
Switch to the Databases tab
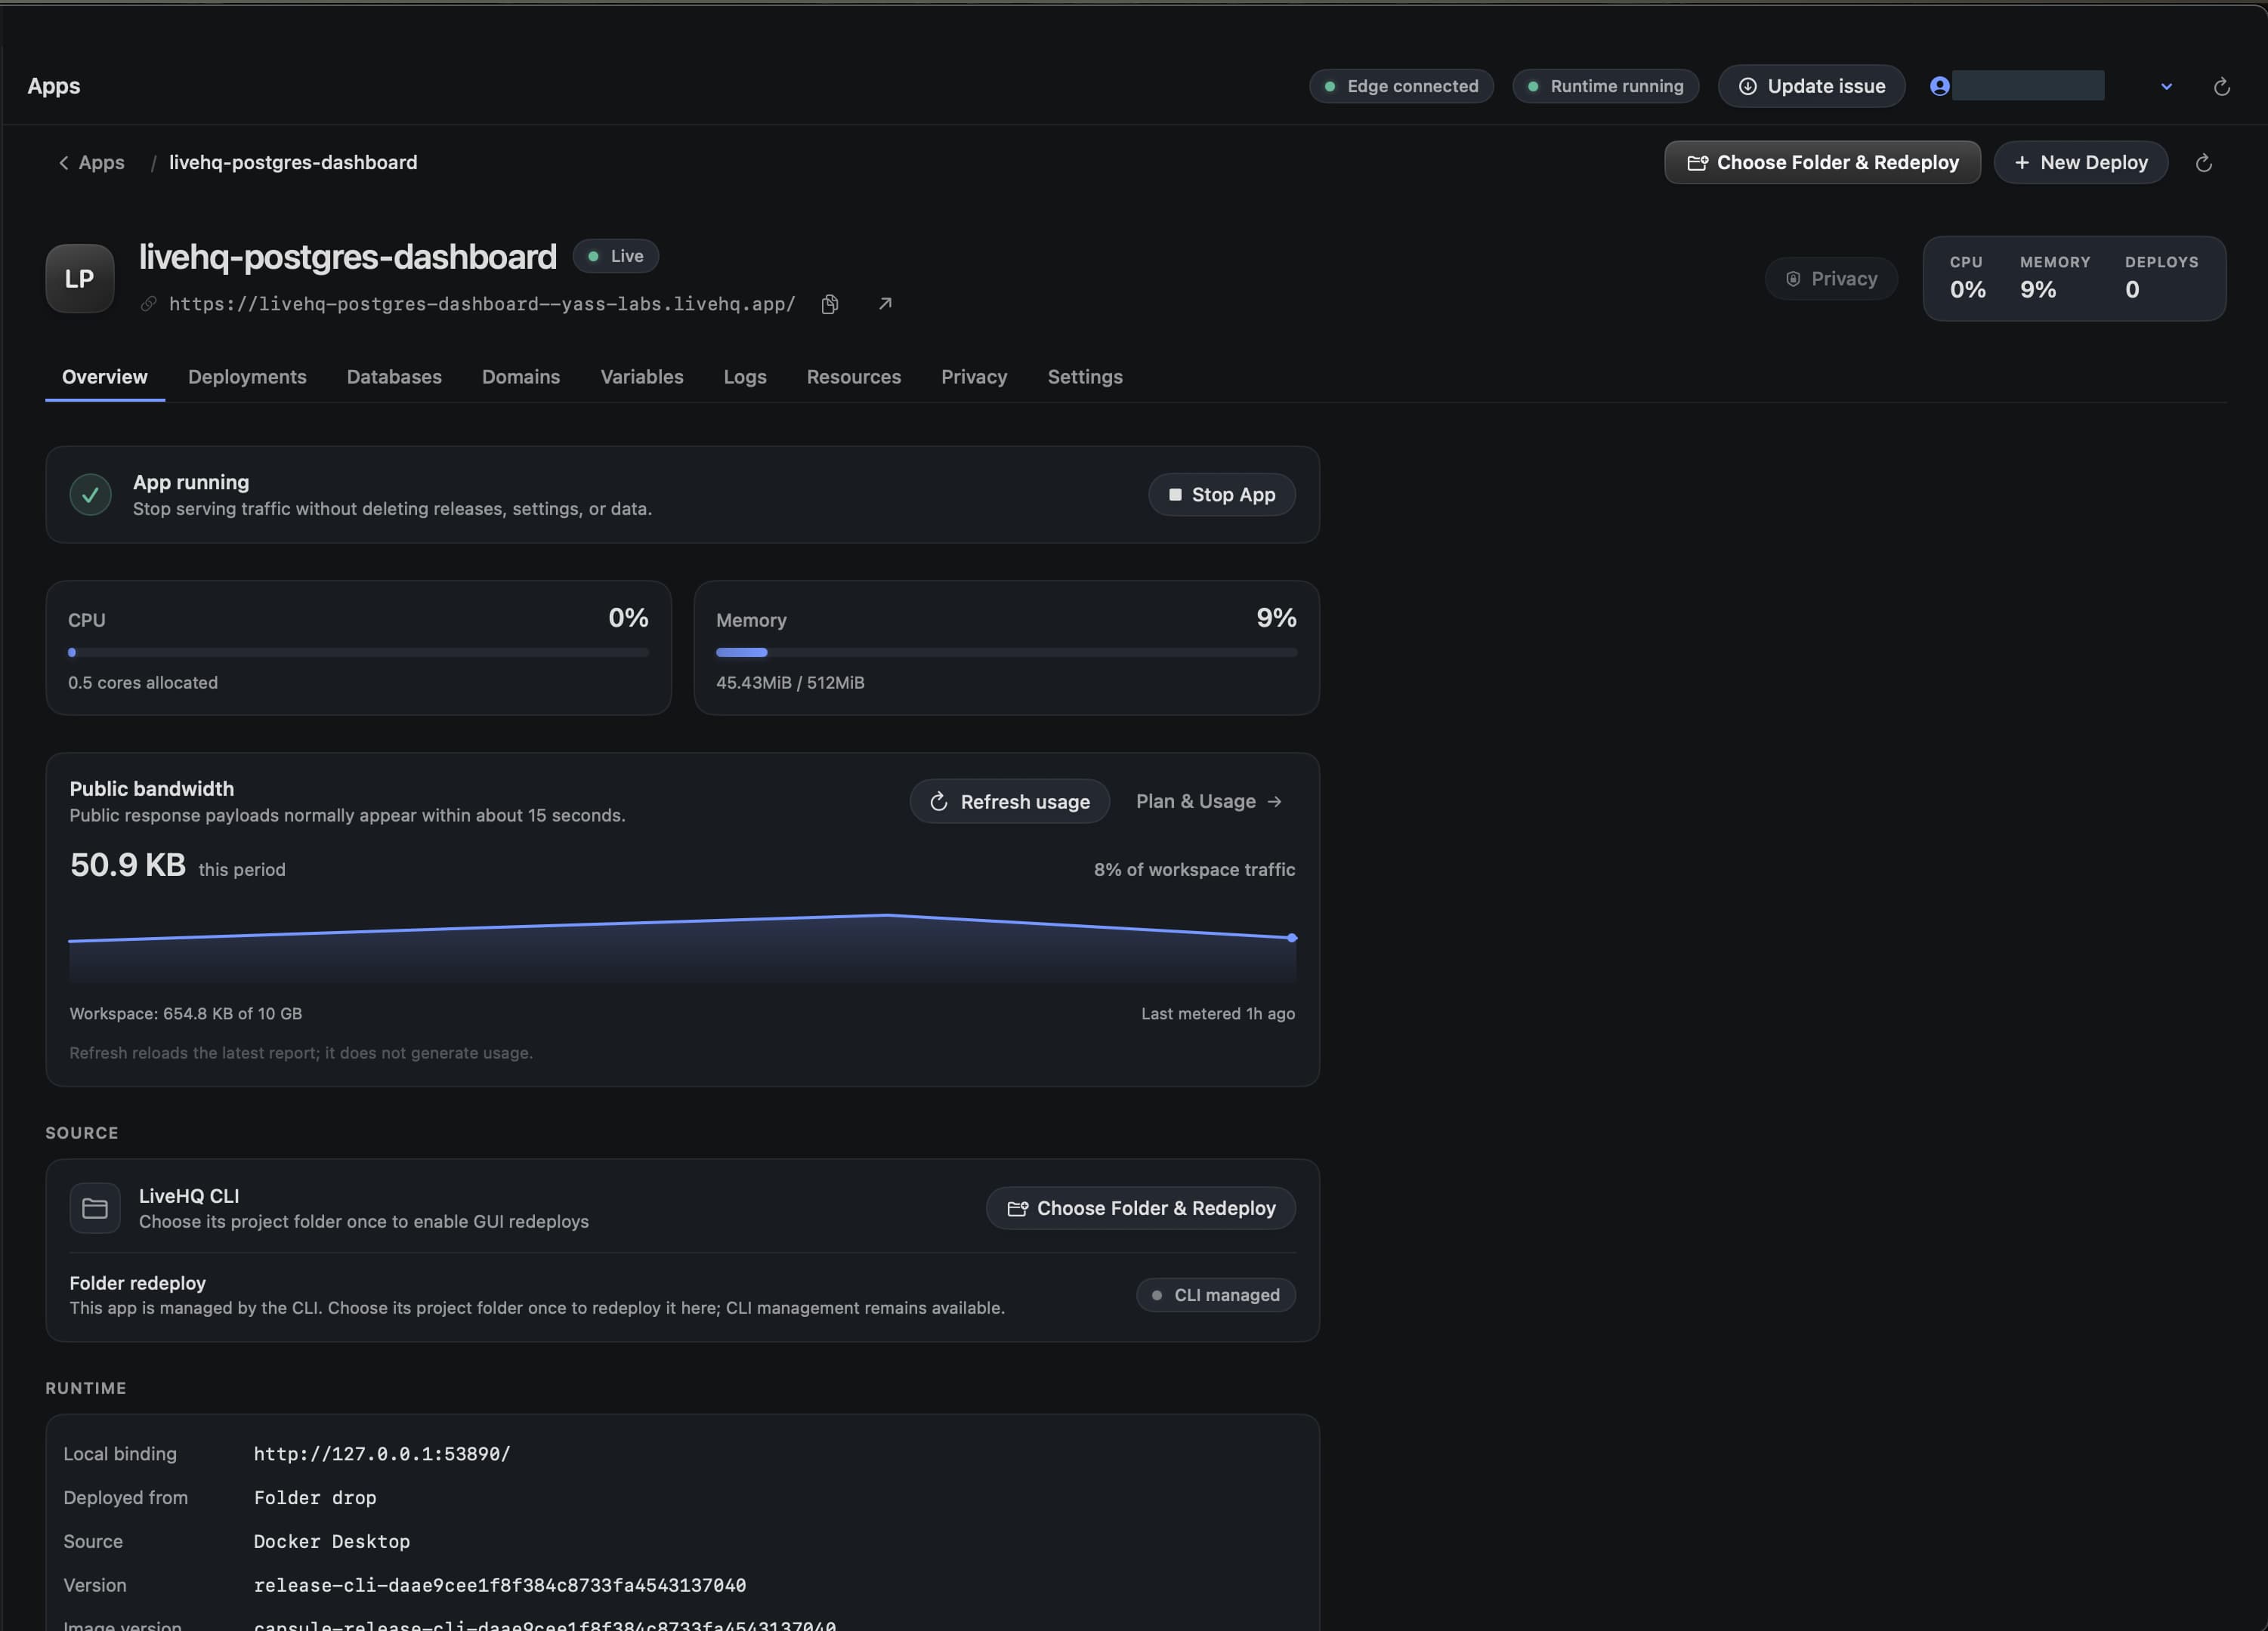pyautogui.click(x=394, y=377)
